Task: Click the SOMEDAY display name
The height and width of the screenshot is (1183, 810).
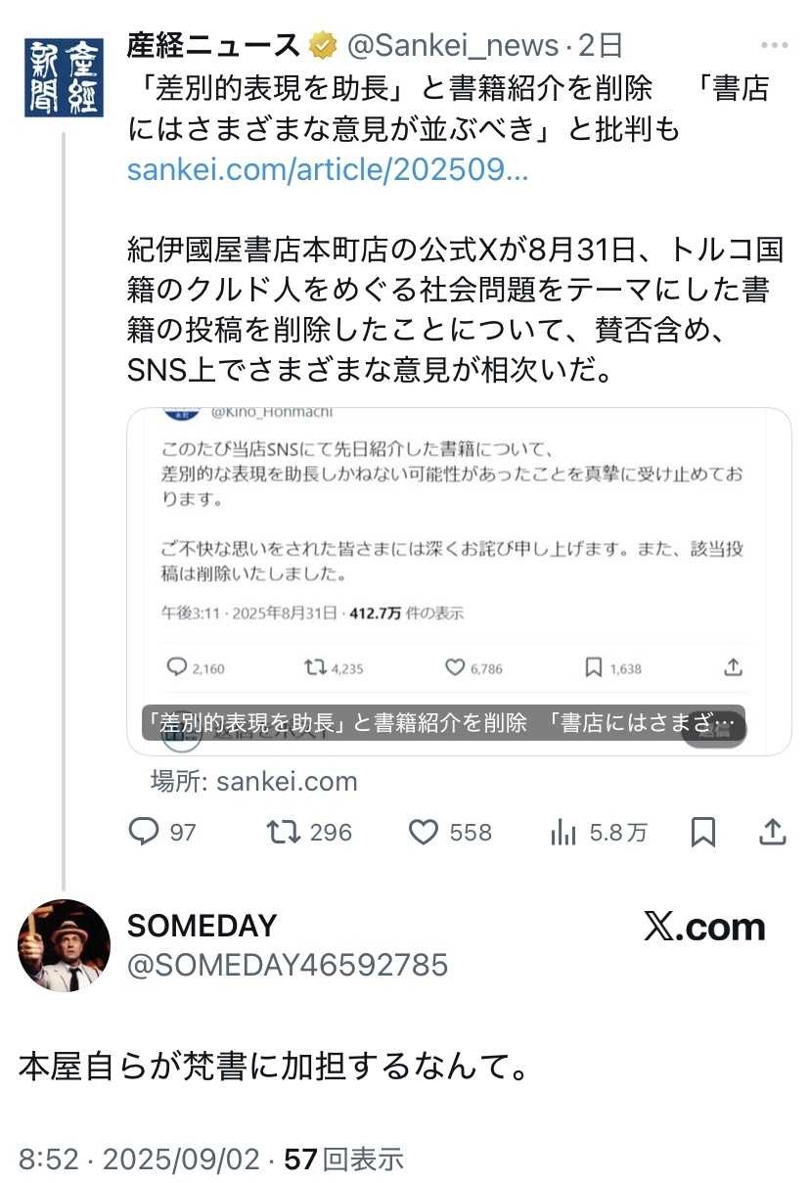Action: (x=202, y=926)
